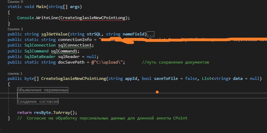Viewport: 267px width, 133px height.
Task: Click the resByte variable
Action: pyautogui.click(x=43, y=113)
